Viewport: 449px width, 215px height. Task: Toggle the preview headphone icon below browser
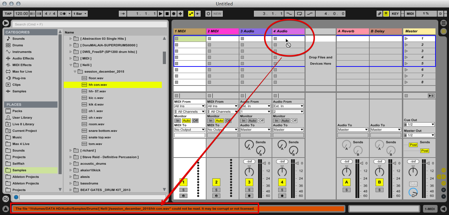pyautogui.click(x=16, y=197)
